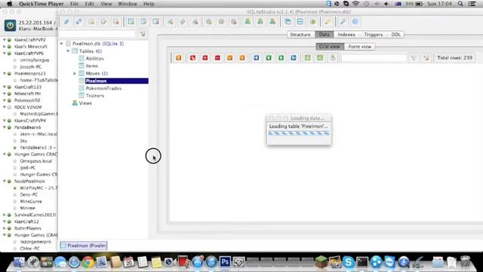483x272 pixels.
Task: Click the Hamachi power button icon
Action: click(x=10, y=25)
